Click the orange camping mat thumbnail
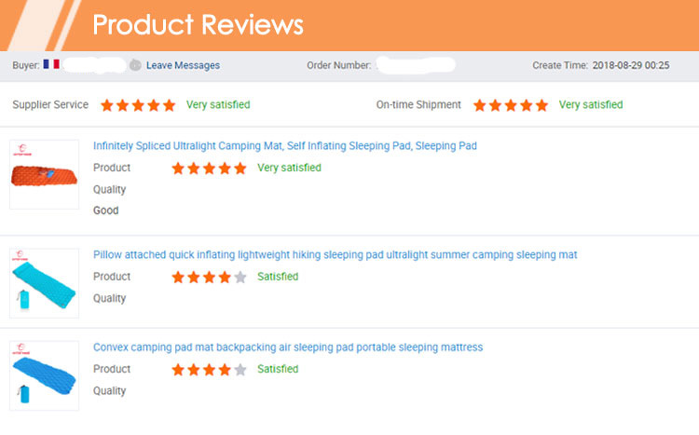This screenshot has width=699, height=435. click(44, 174)
